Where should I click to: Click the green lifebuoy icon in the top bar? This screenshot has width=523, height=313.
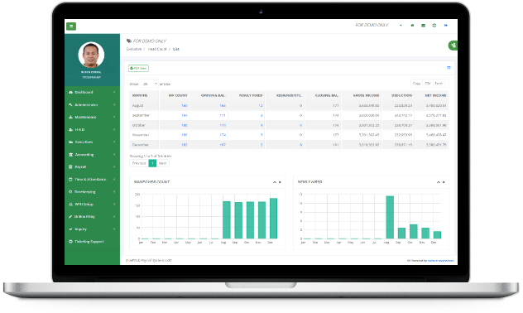(x=434, y=26)
